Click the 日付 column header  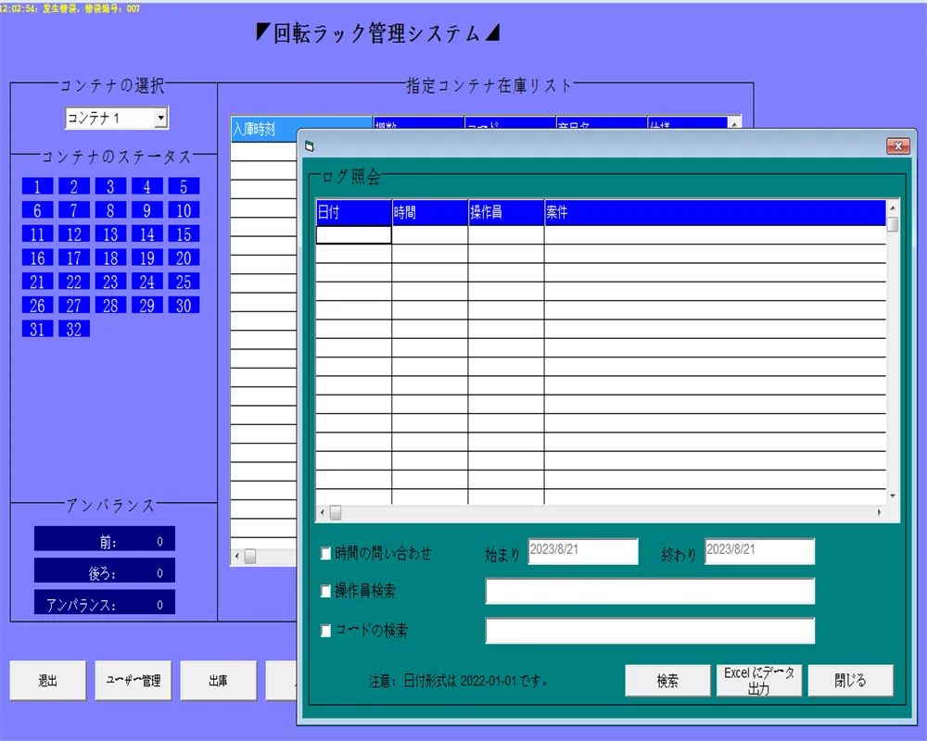pos(353,213)
